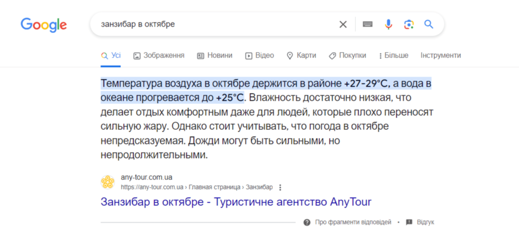The image size is (519, 252).
Task: Click the any-tour.com.ua site favicon
Action: pyautogui.click(x=107, y=182)
